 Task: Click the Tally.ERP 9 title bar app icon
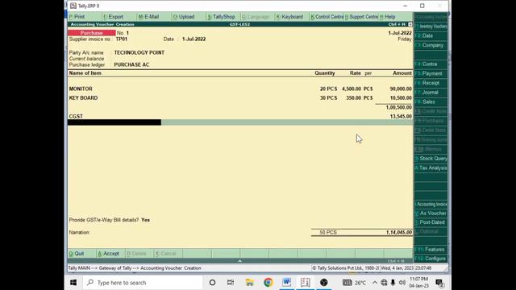(x=73, y=6)
